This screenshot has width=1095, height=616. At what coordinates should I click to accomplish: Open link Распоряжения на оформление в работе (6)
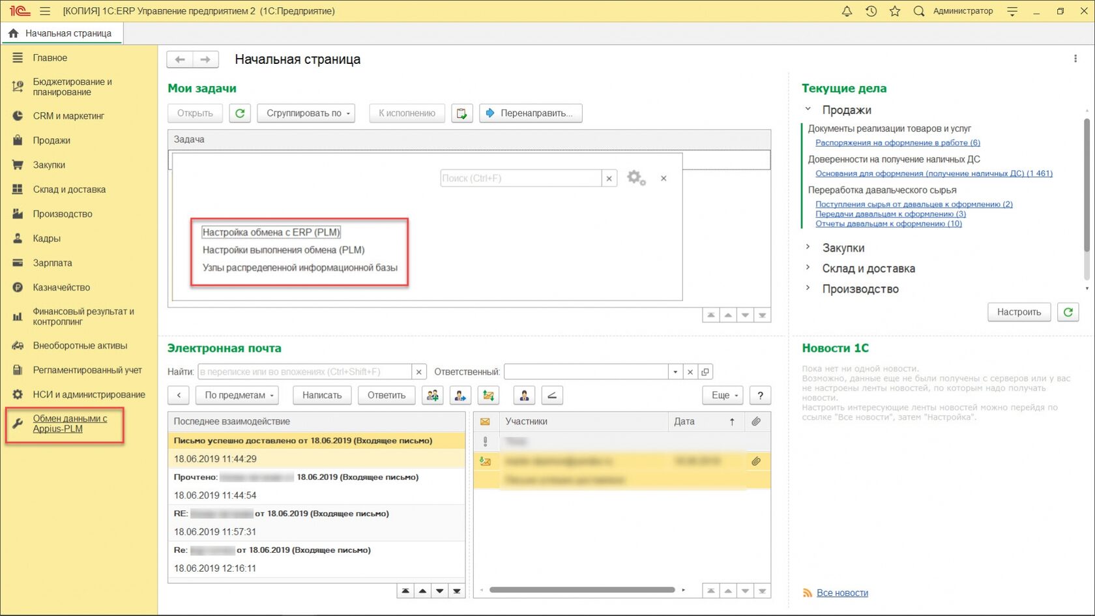tap(898, 143)
